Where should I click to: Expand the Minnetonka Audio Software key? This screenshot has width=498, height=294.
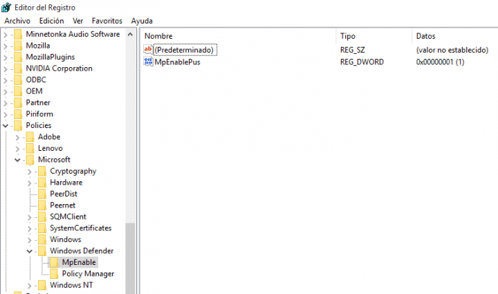(x=6, y=35)
